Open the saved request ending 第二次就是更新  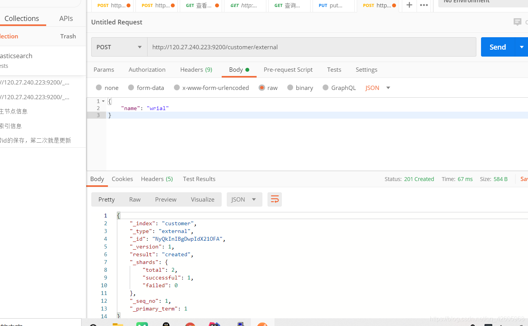43,140
